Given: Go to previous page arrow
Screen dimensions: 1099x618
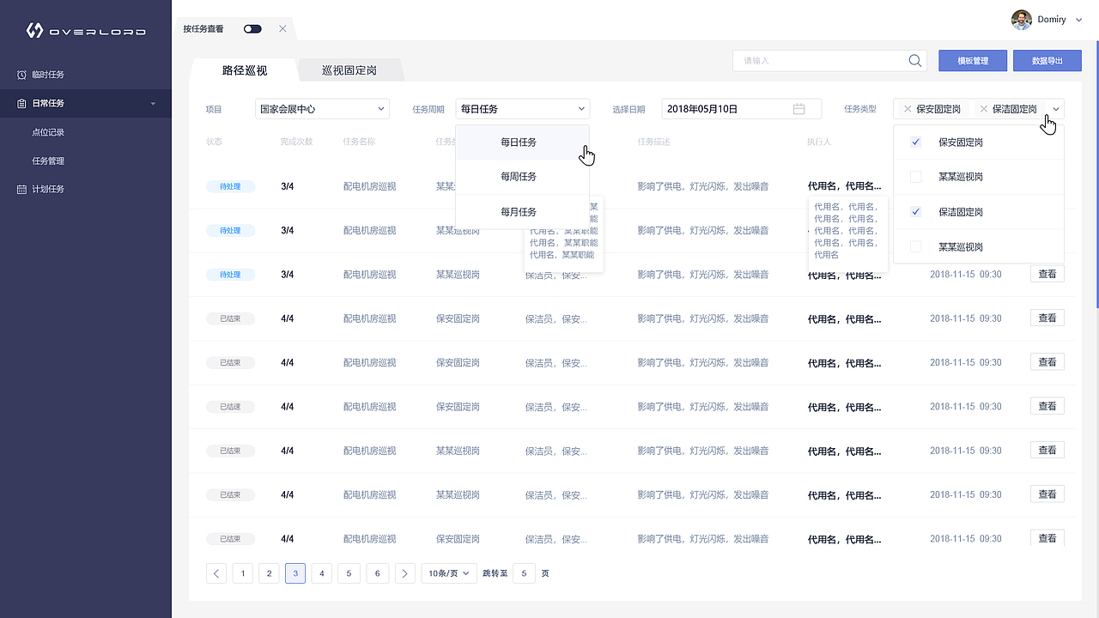Looking at the screenshot, I should click(x=216, y=573).
